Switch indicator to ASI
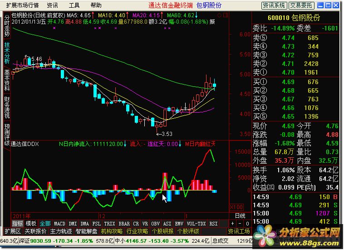 167,224
